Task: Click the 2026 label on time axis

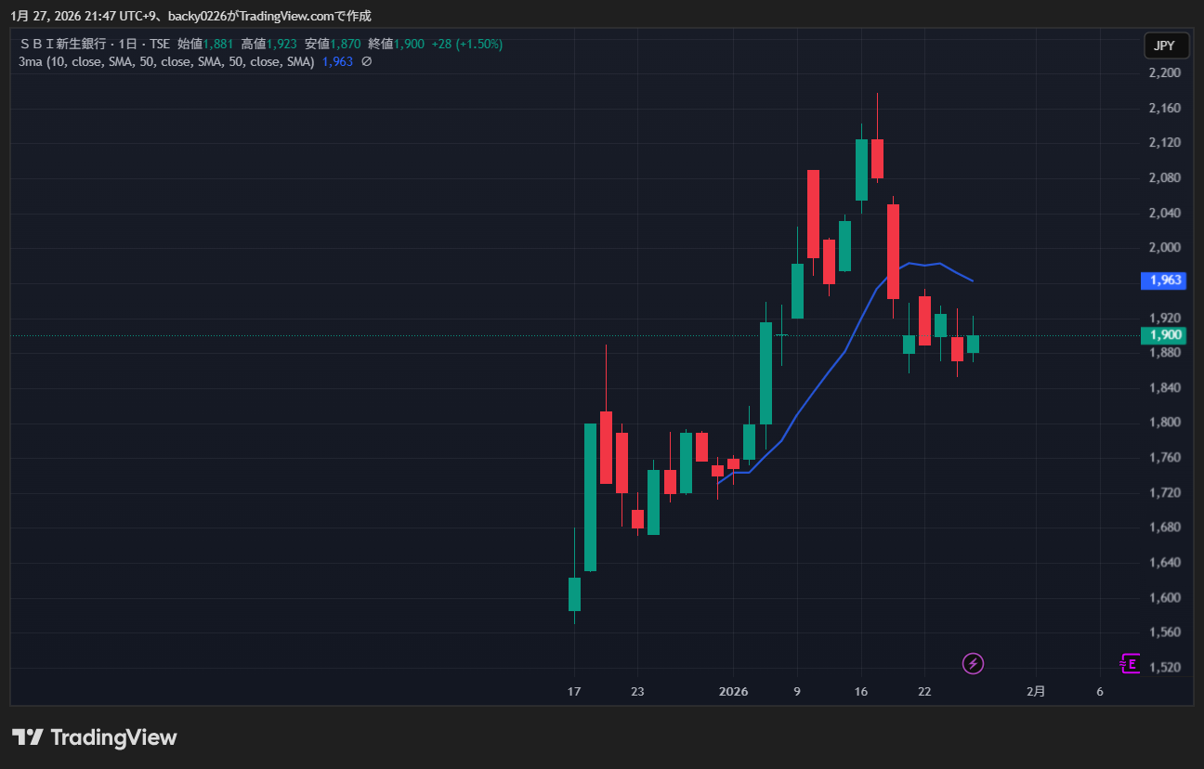Action: (x=733, y=692)
